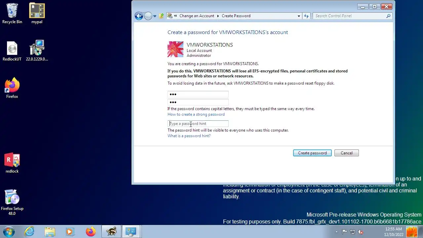
Task: Click the Create password button
Action: click(312, 153)
